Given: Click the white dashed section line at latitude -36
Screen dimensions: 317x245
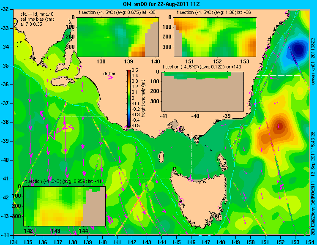Looking at the screenshot, I should 279,75.
